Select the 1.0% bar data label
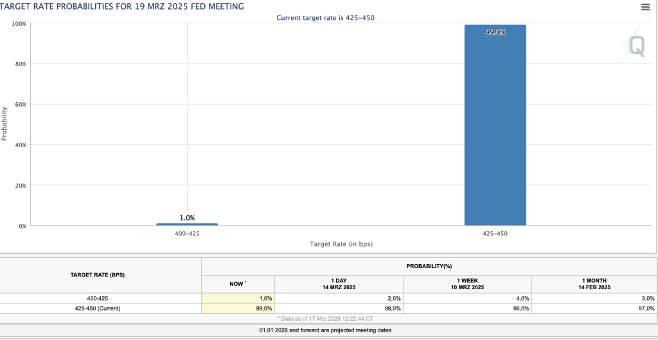 (x=187, y=218)
